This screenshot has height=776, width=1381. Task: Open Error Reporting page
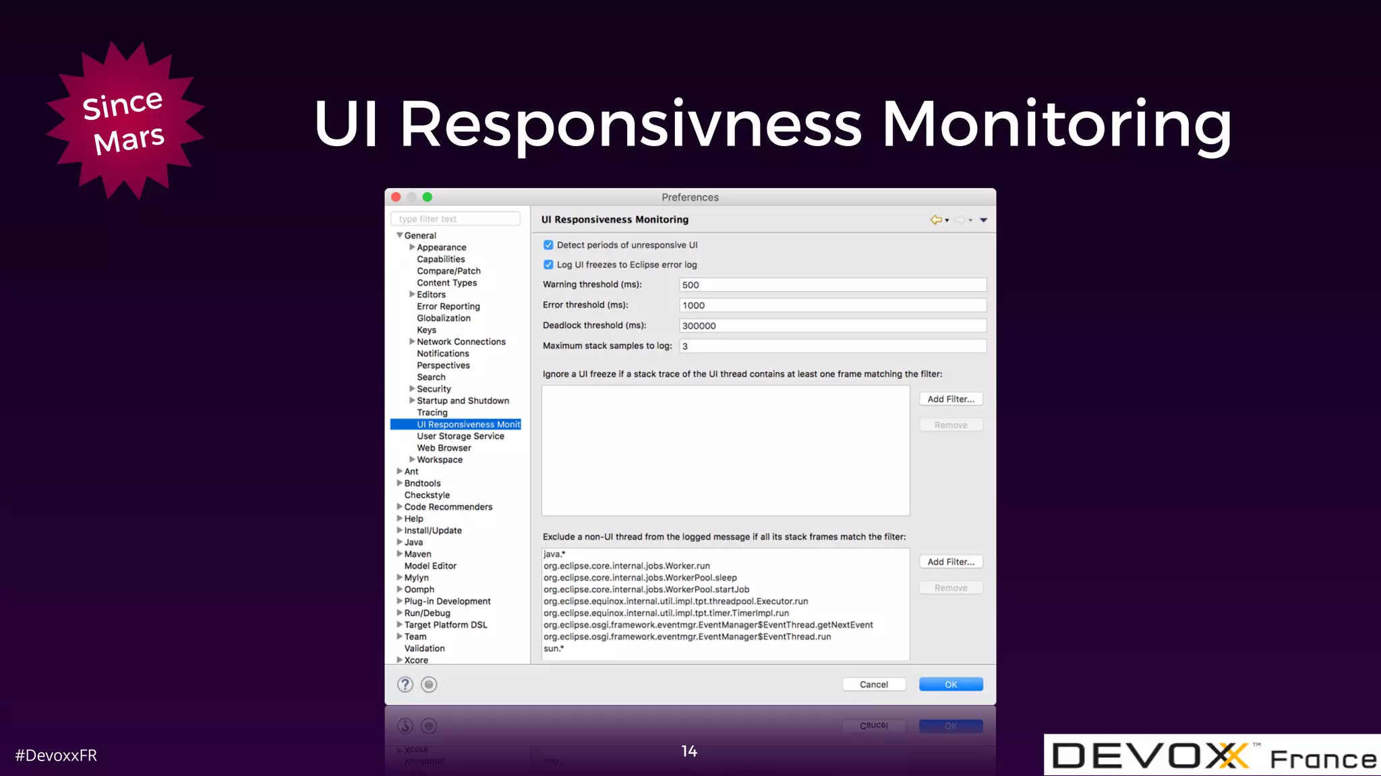448,306
